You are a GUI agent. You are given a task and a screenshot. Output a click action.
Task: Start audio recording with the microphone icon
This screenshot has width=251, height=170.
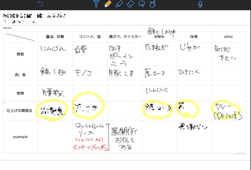tap(200, 4)
